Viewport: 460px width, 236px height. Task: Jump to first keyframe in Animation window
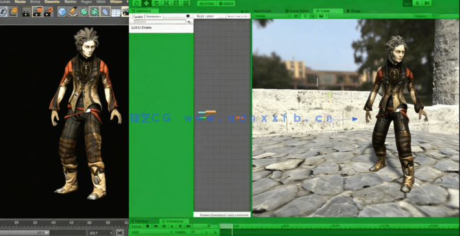pos(156,226)
